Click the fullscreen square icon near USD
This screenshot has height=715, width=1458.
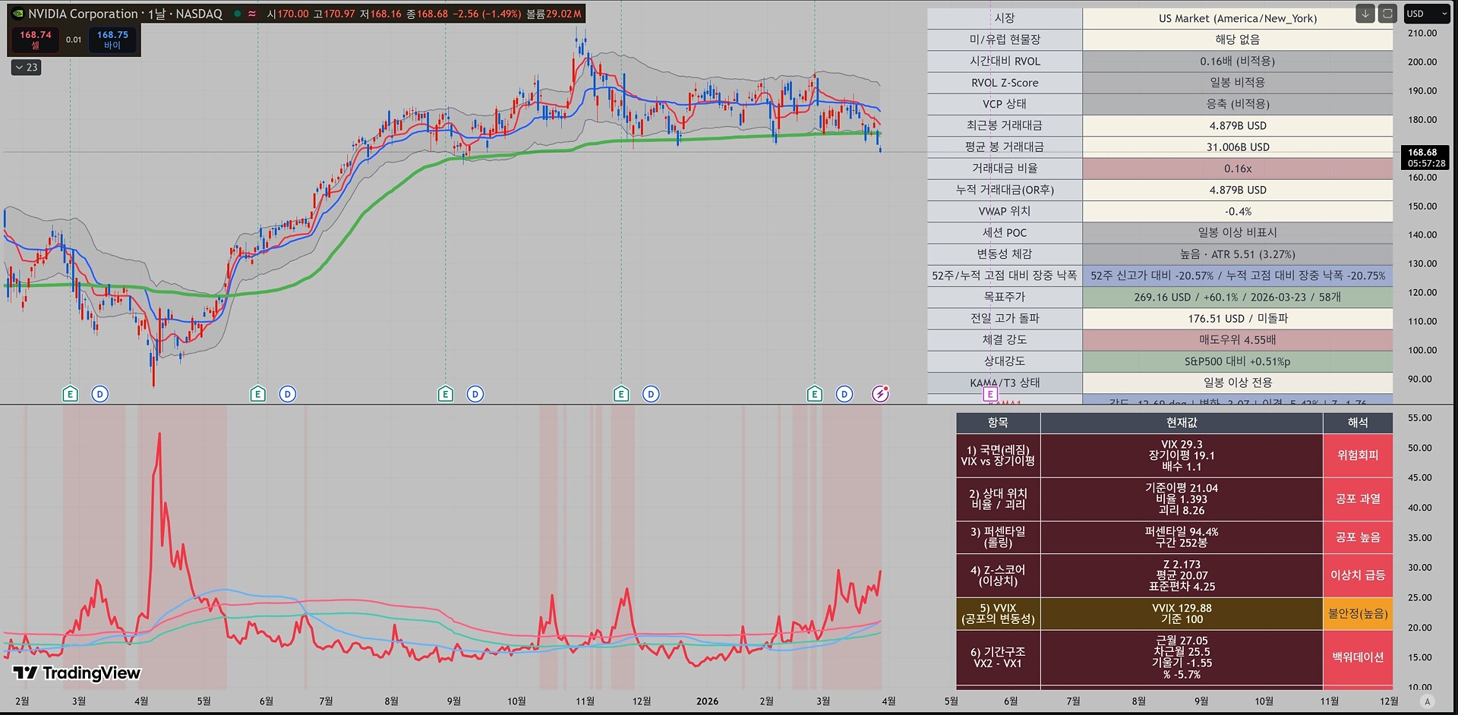pyautogui.click(x=1387, y=14)
